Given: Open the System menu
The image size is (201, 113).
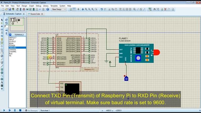Looking at the screenshot, I should pos(62,6).
